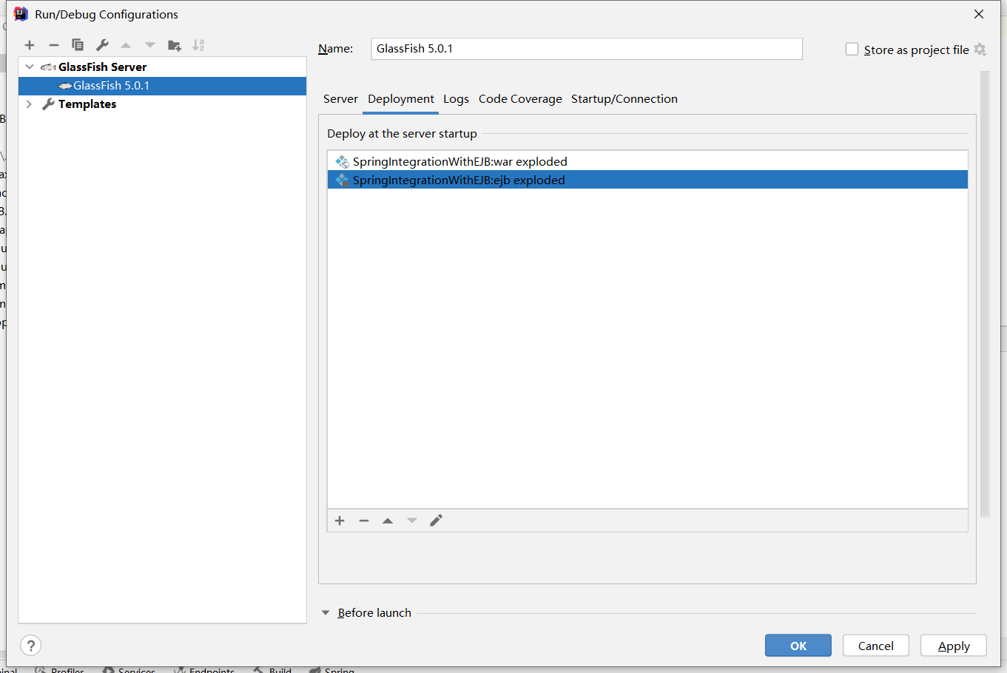Click the war exploded artifact icon
Viewport: 1007px width, 673px height.
pyautogui.click(x=342, y=161)
